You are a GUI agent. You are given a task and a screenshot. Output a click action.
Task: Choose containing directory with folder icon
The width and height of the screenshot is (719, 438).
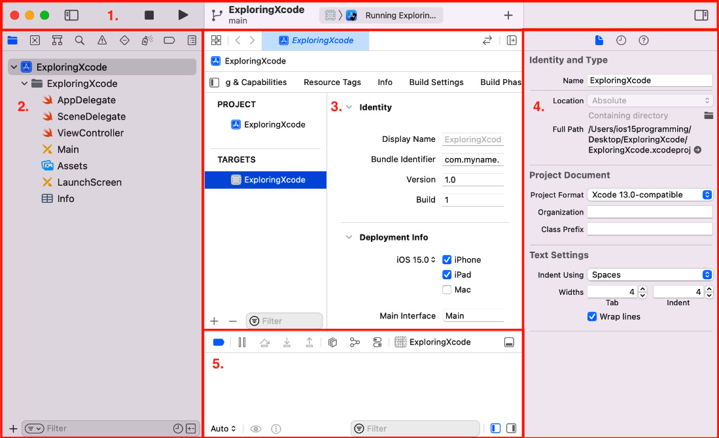click(x=709, y=116)
